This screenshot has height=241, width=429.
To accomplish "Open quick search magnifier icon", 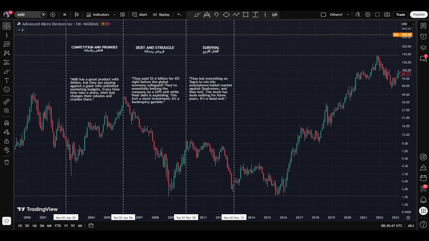I will point(358,15).
